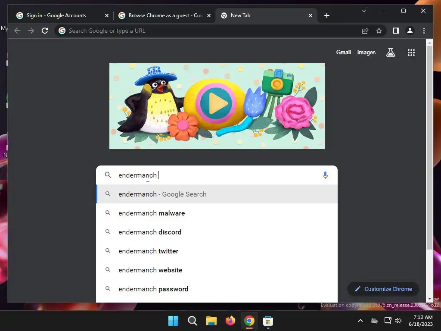Show hidden system tray icons

360,321
